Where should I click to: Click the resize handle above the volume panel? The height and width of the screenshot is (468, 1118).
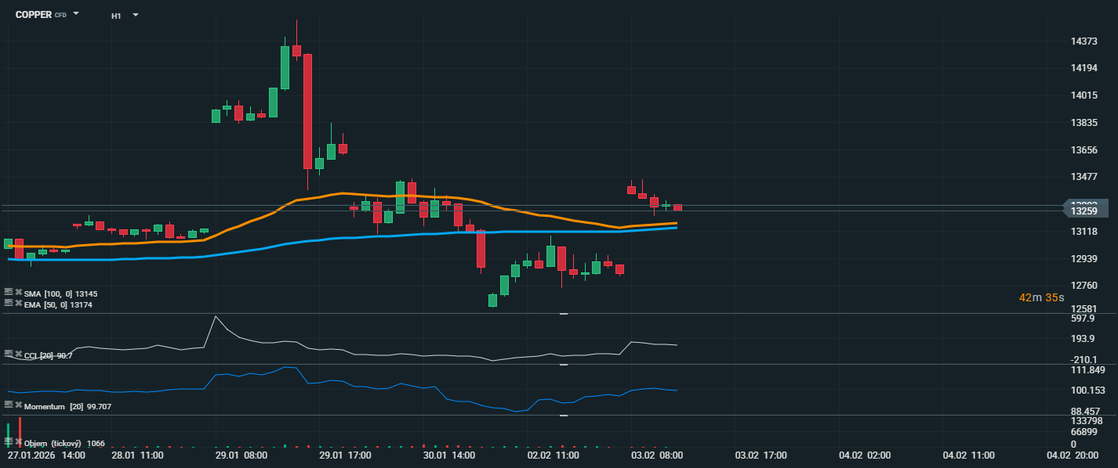pos(563,416)
